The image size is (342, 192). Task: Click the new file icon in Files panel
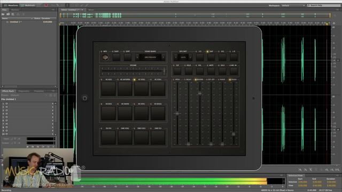pos(13,14)
